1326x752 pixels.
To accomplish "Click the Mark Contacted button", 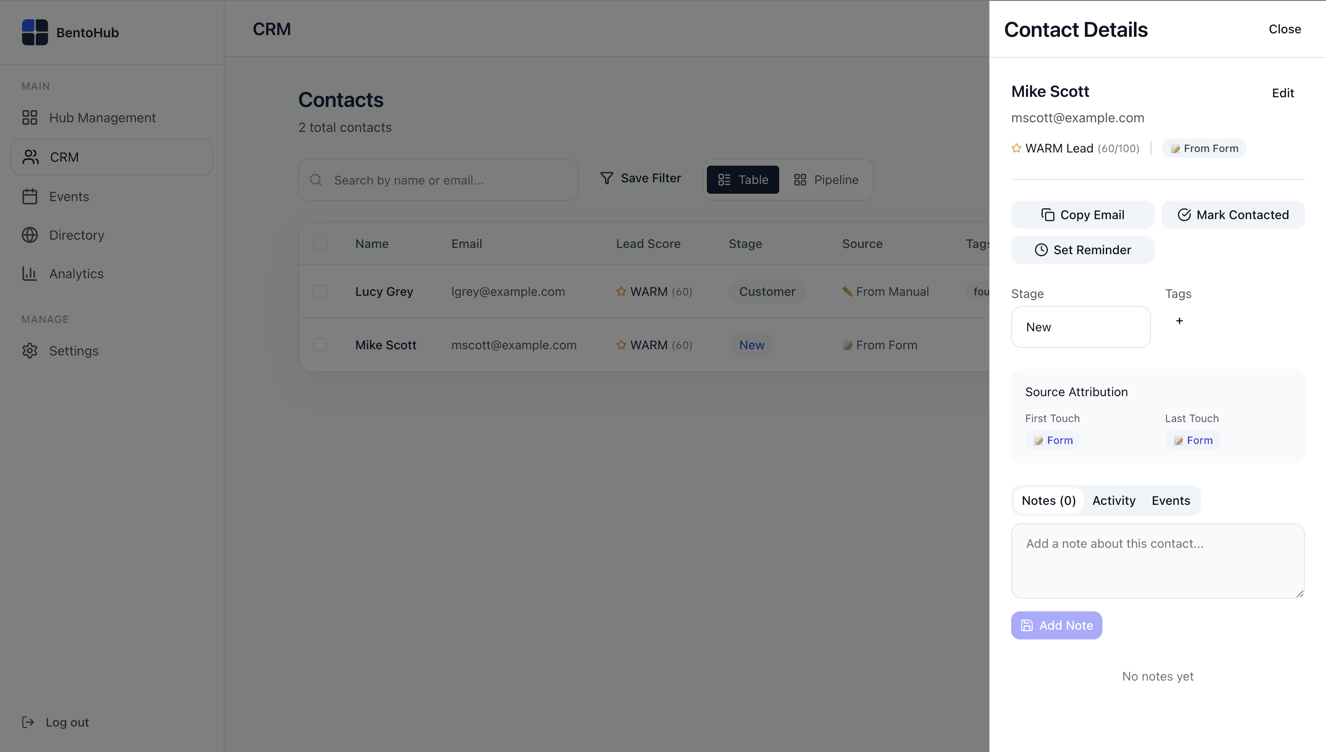I will 1233,215.
